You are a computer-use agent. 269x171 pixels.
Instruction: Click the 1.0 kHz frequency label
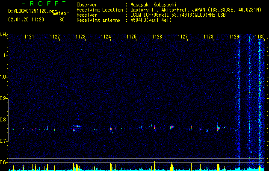3,77
